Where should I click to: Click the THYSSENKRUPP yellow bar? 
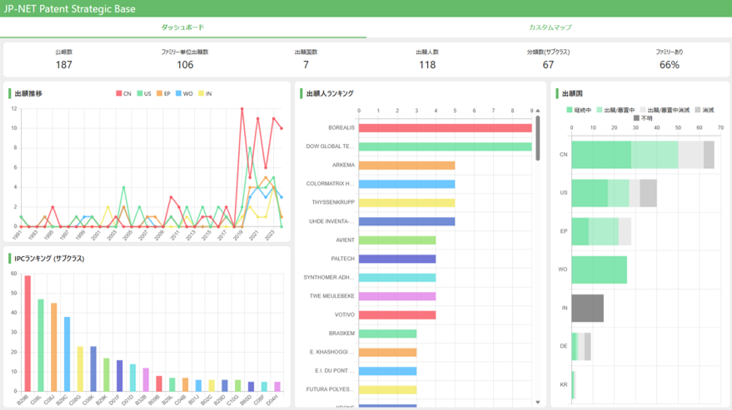(x=406, y=202)
